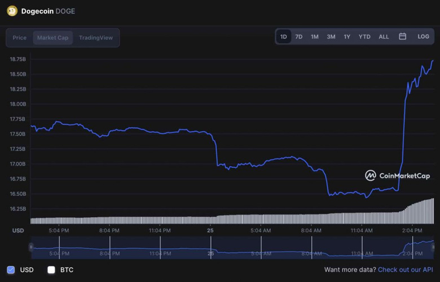Click 2:04 PM marker in range navigator
The width and height of the screenshot is (440, 282).
click(x=412, y=253)
